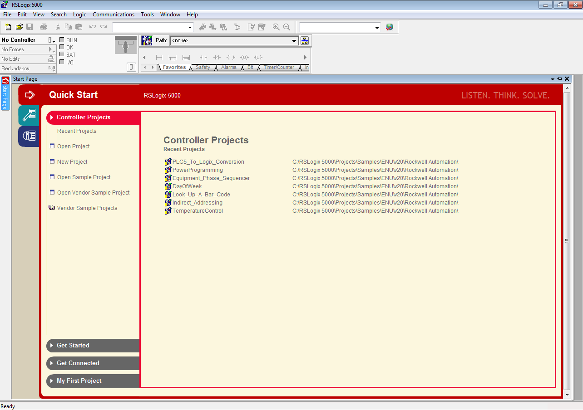Click the Verify Controller icon
Viewport: 583px width, 410px height.
(x=262, y=27)
